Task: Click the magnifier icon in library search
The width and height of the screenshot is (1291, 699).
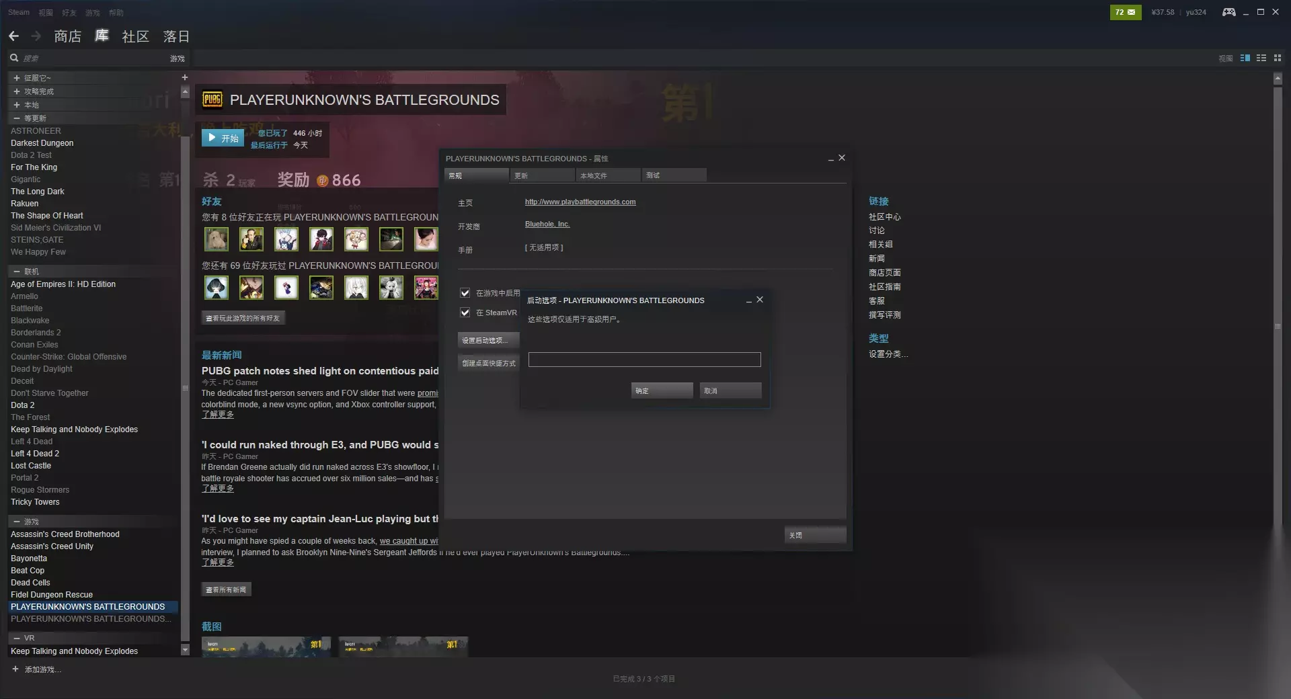Action: click(x=14, y=58)
